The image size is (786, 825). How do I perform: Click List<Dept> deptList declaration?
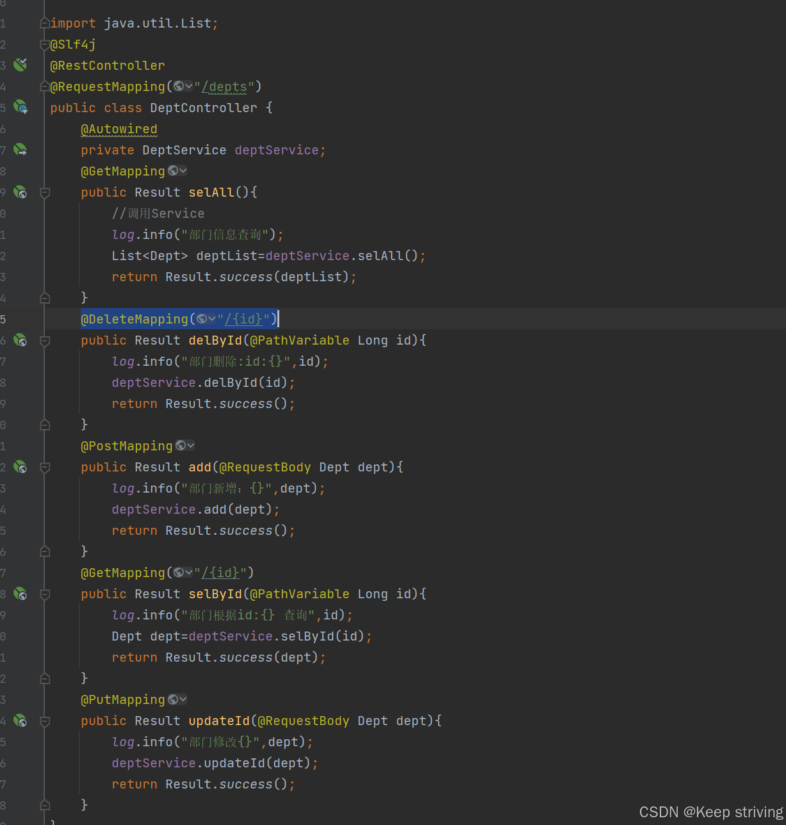tap(188, 256)
